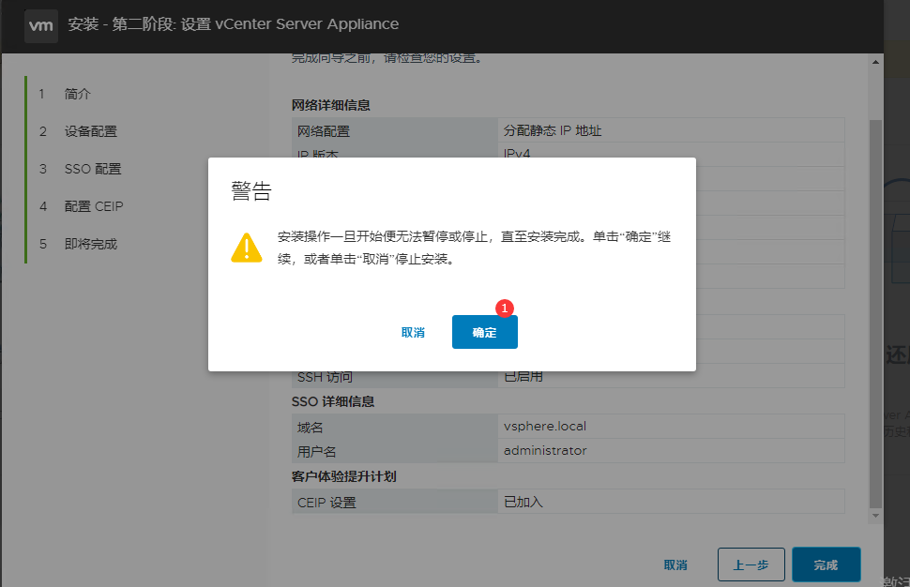Click scrollbar up arrow in summary panel
Image resolution: width=910 pixels, height=587 pixels.
tap(875, 62)
